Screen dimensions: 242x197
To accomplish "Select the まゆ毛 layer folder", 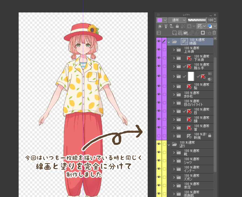I will pos(194,94).
